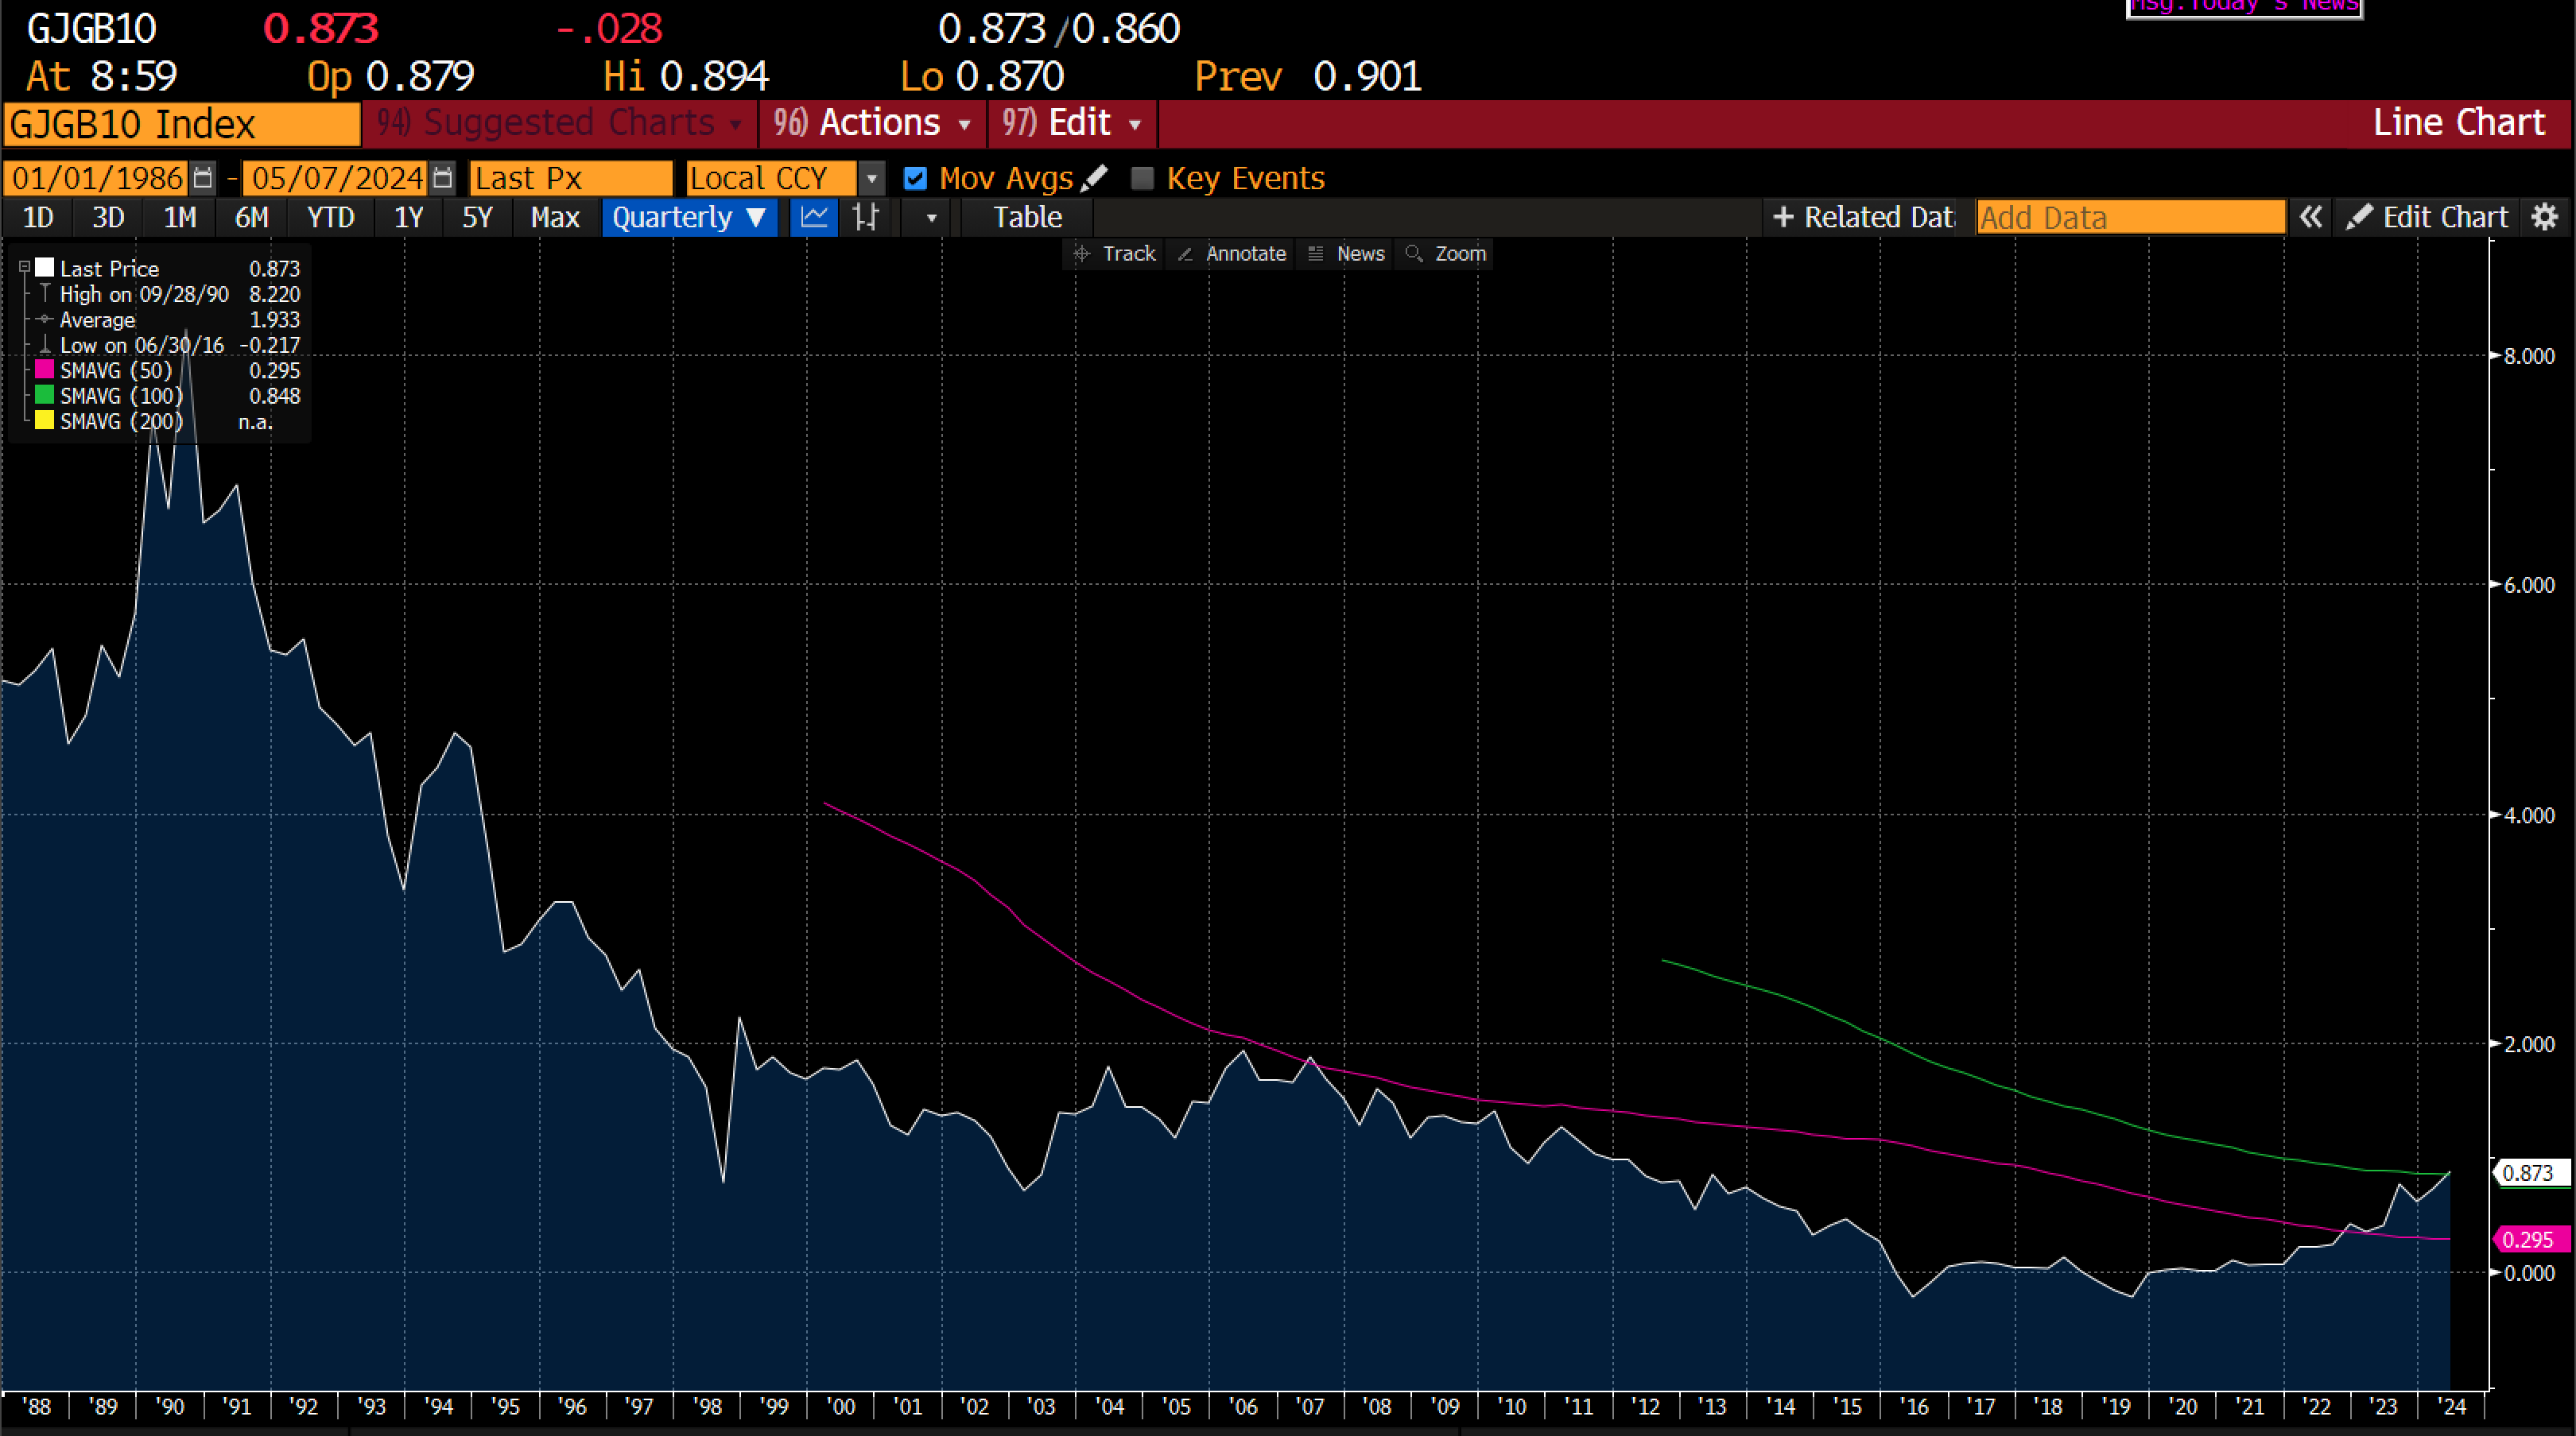Viewport: 2576px width, 1436px height.
Task: Select the line chart type icon
Action: pyautogui.click(x=814, y=217)
